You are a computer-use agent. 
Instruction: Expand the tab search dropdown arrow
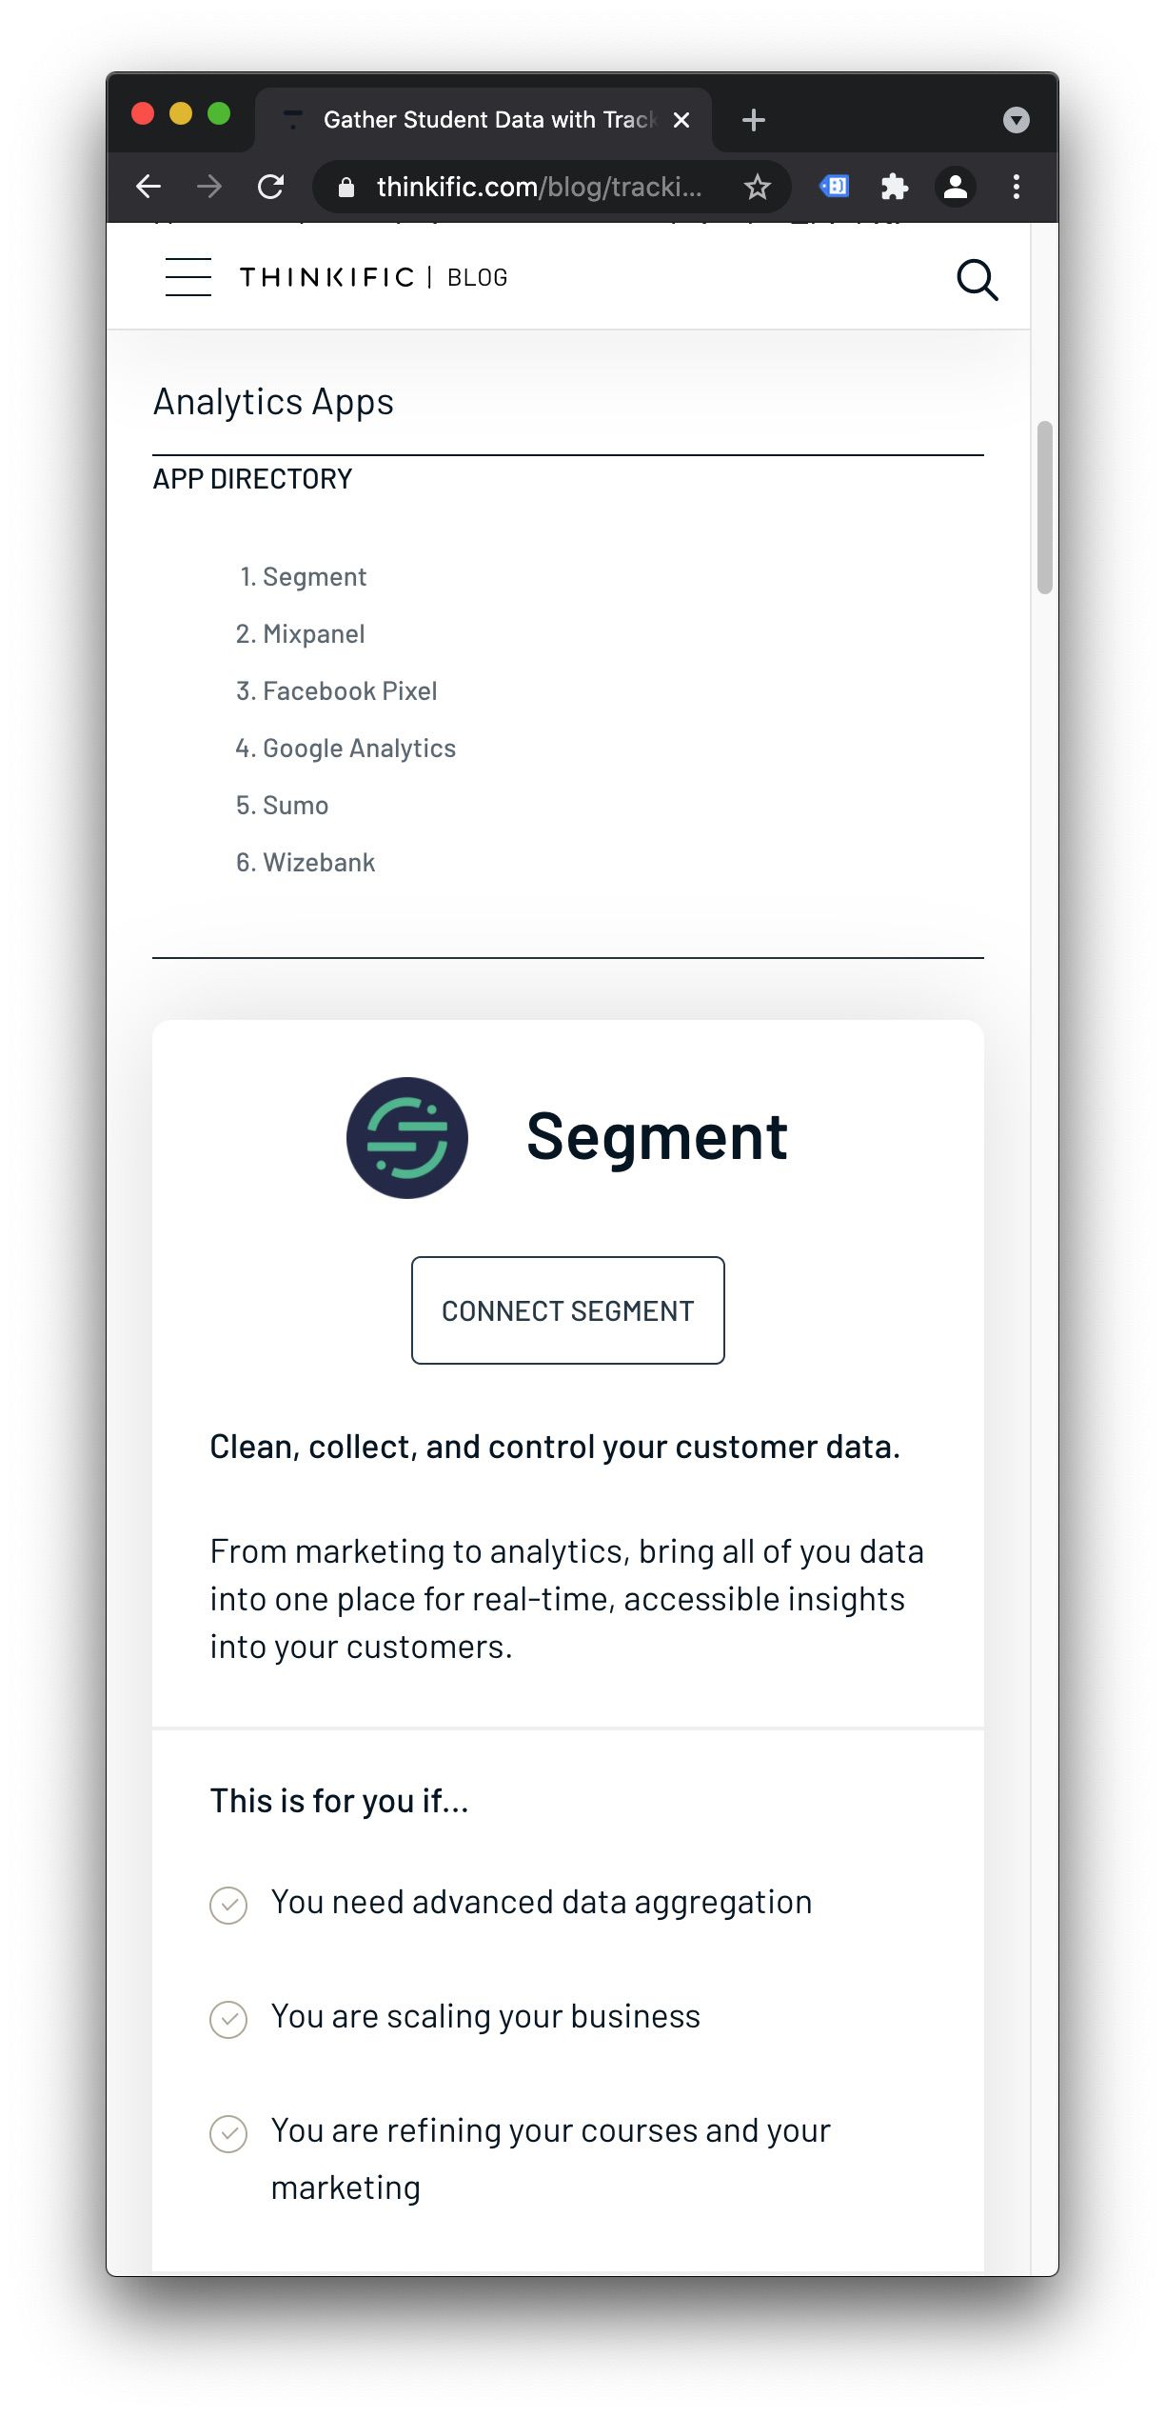[x=1017, y=120]
